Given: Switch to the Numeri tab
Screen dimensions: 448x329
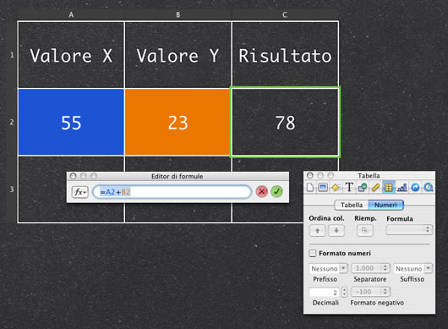Looking at the screenshot, I should click(385, 205).
